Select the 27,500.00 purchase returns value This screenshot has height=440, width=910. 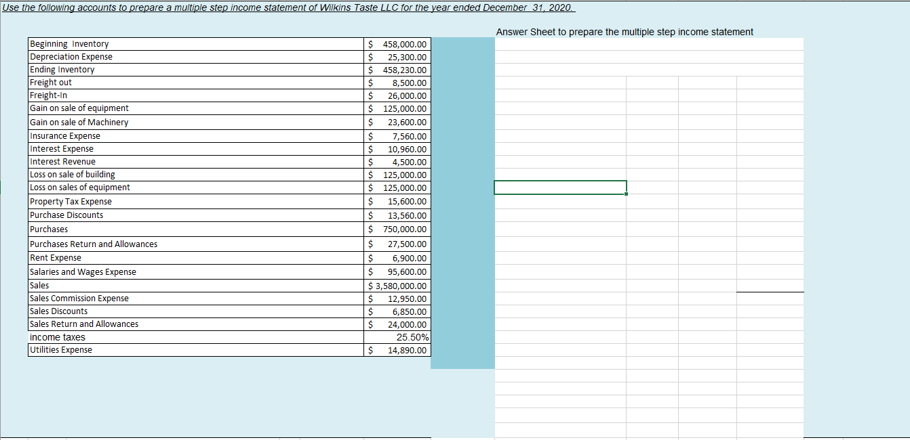(398, 244)
